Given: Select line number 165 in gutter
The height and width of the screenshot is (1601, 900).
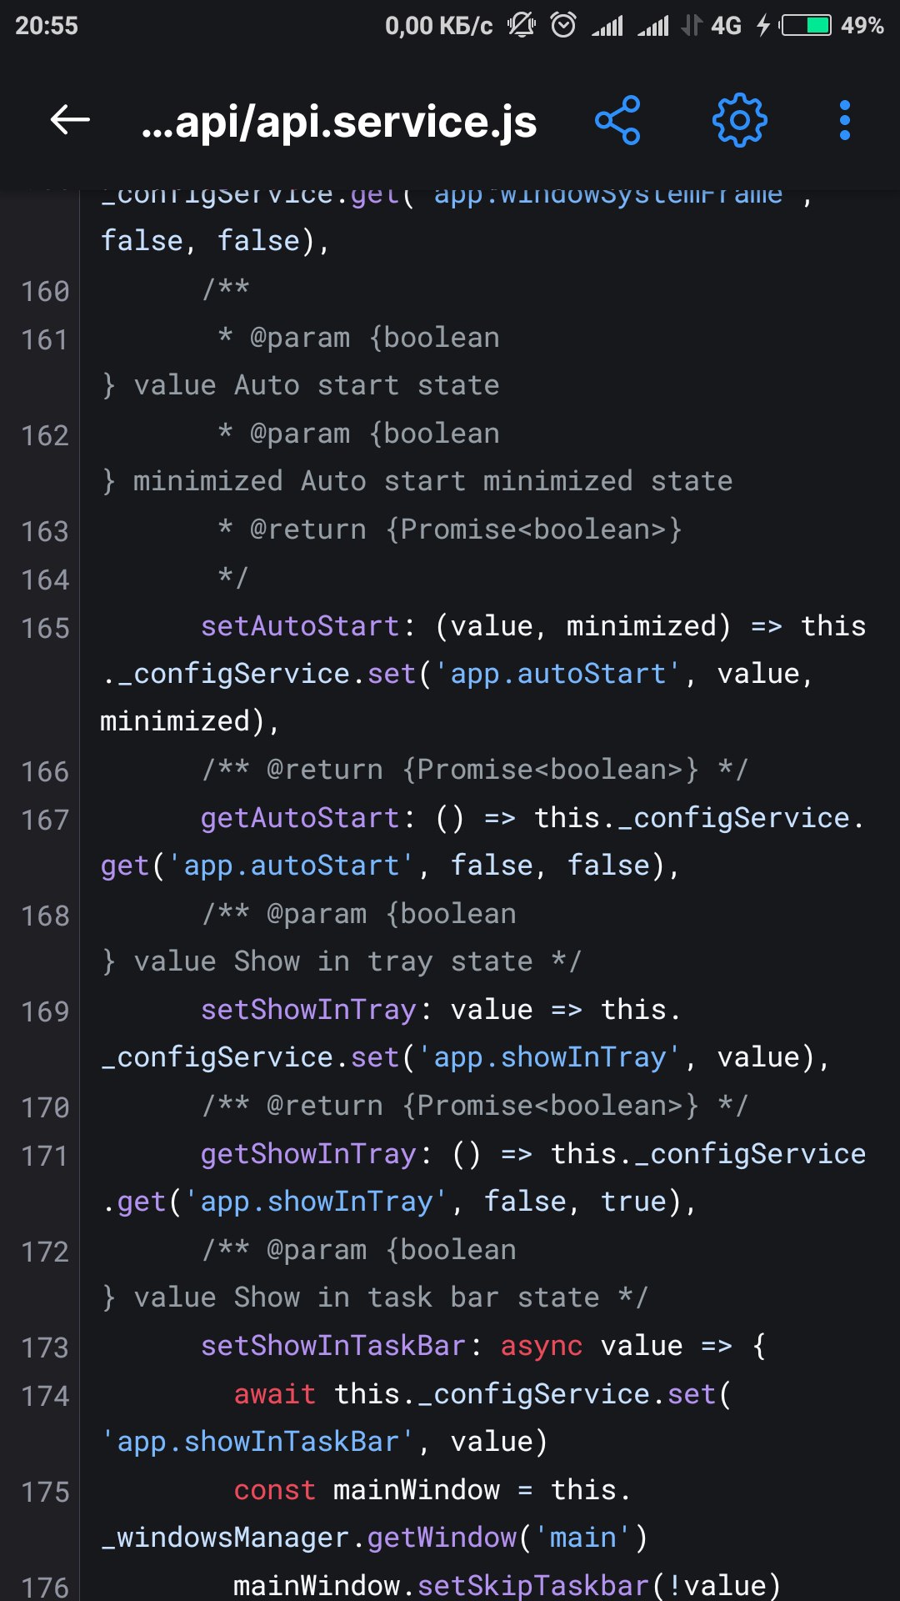Looking at the screenshot, I should point(45,628).
